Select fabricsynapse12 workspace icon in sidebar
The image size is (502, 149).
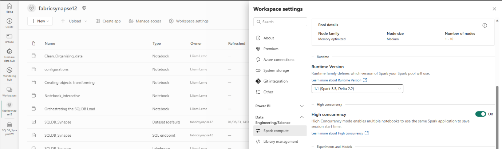[x=9, y=104]
